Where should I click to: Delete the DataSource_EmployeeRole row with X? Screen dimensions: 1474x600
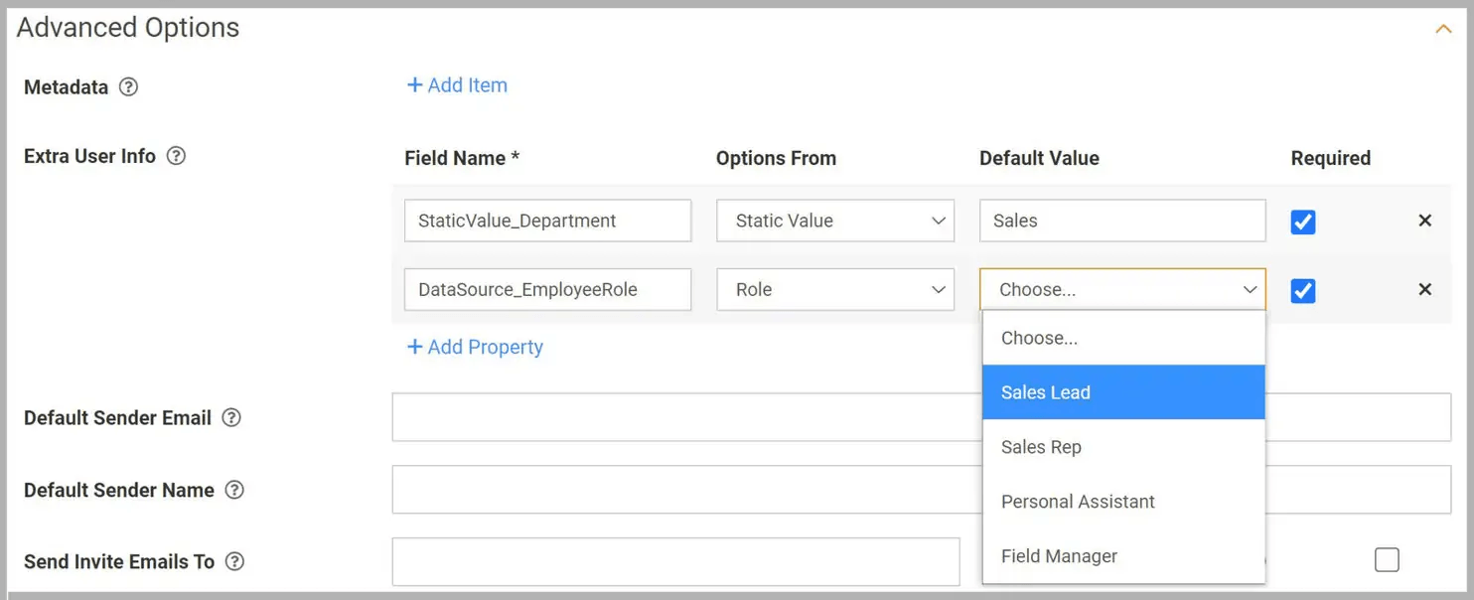(x=1424, y=289)
